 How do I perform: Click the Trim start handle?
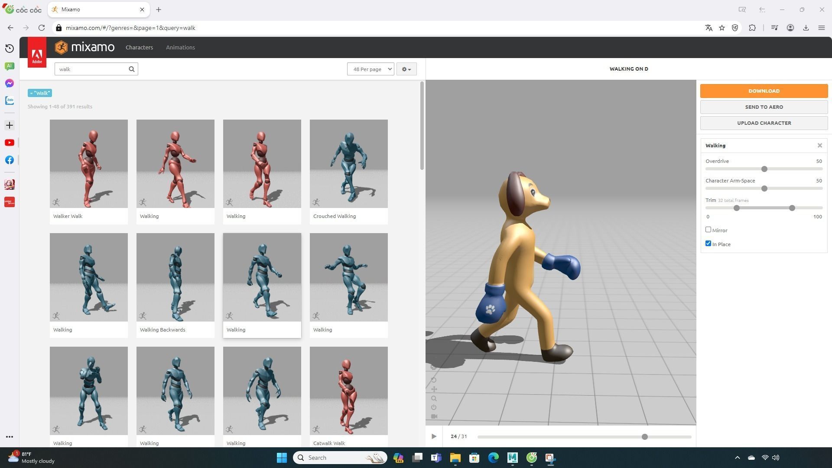pyautogui.click(x=737, y=208)
